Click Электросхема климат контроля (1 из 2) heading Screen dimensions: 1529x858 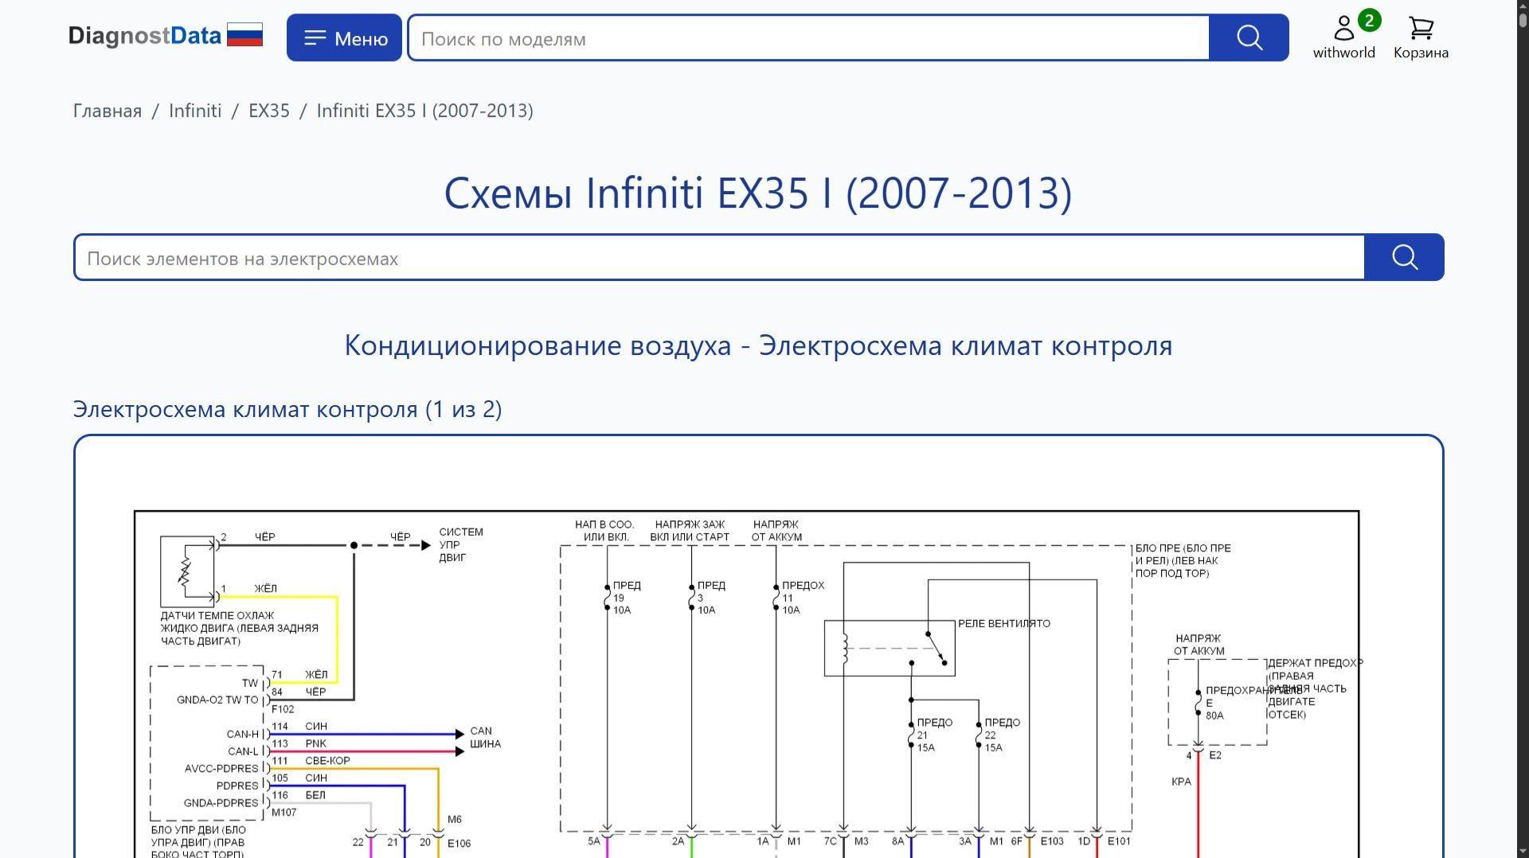(x=287, y=409)
